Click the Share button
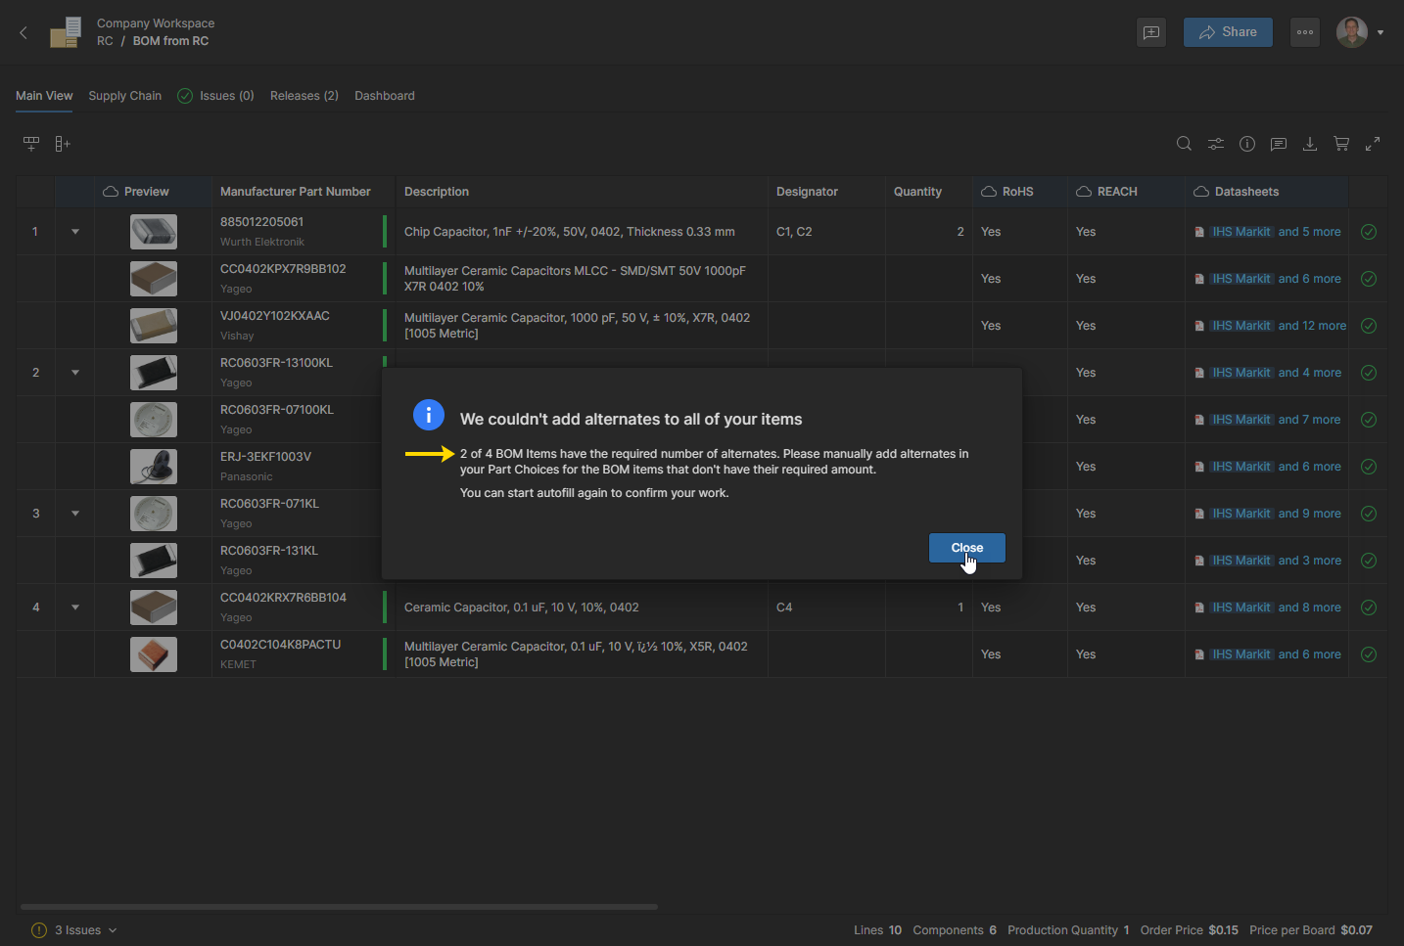Viewport: 1404px width, 946px height. pyautogui.click(x=1227, y=32)
